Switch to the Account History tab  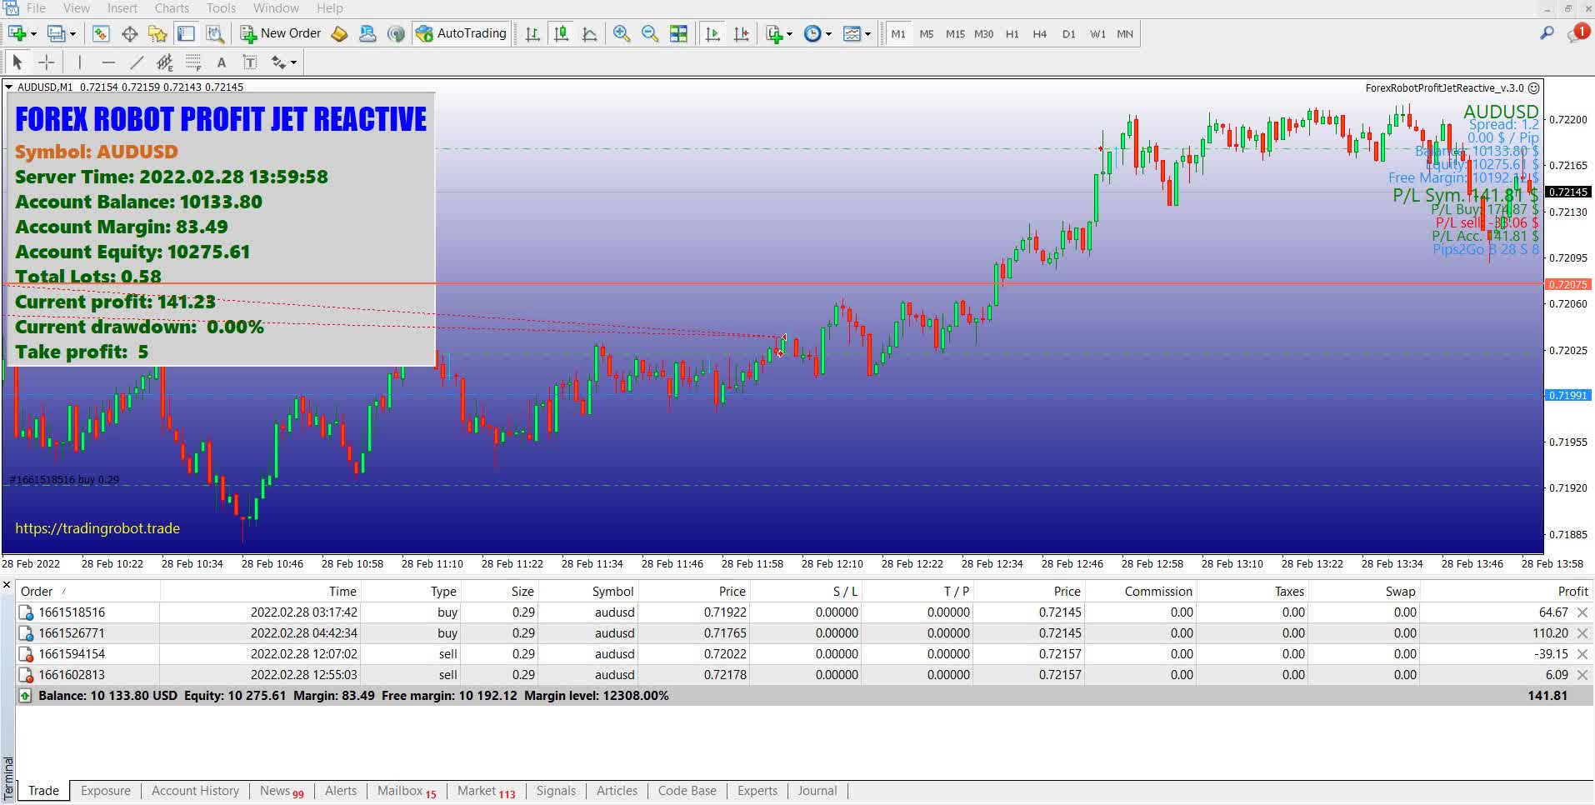[195, 791]
